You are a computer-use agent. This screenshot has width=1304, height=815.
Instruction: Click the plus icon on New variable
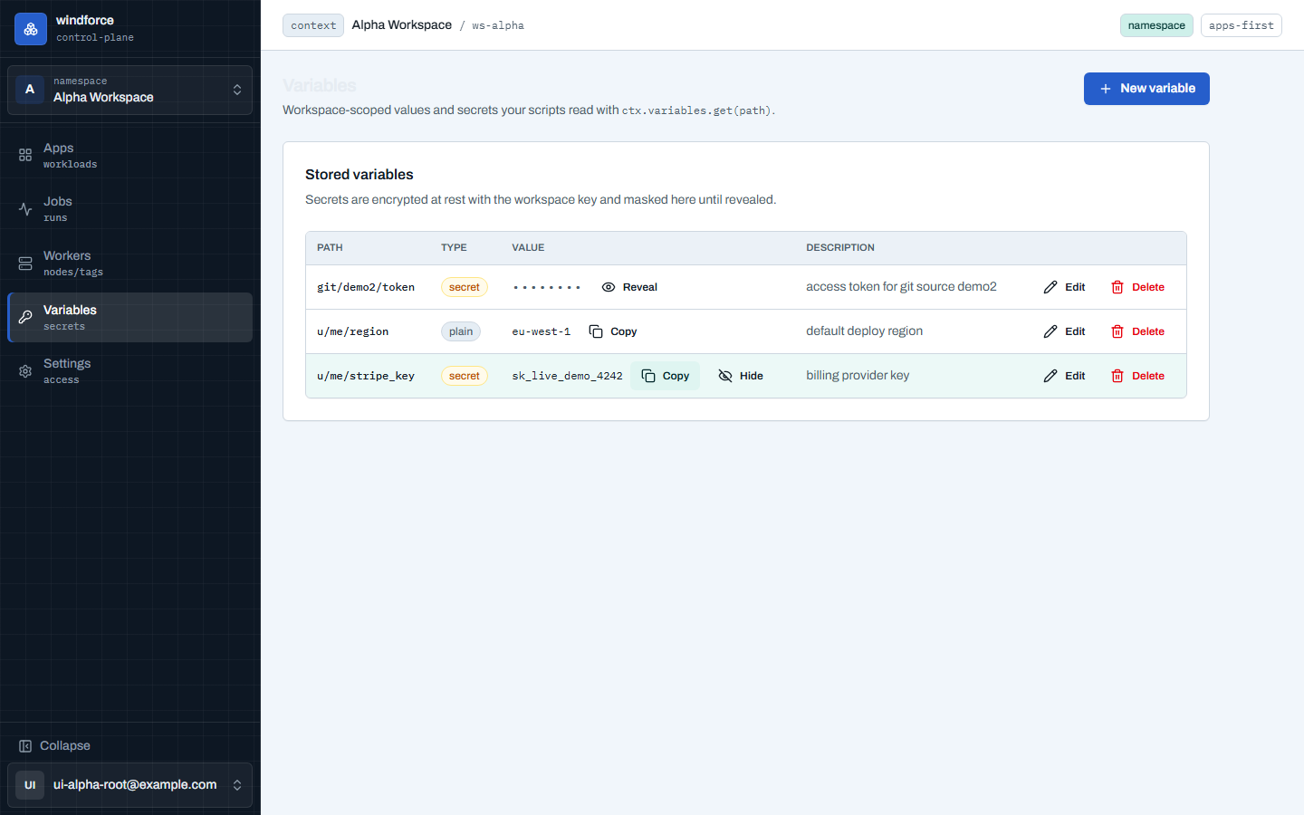(x=1106, y=89)
